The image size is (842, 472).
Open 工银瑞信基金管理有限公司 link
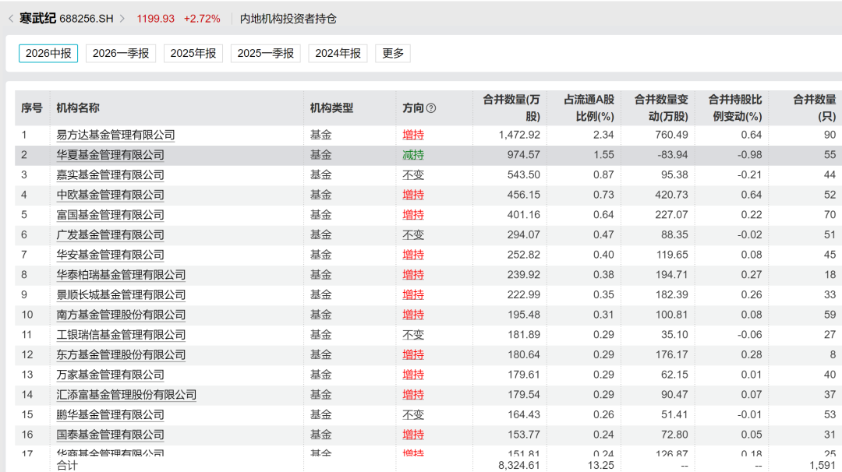tap(122, 335)
